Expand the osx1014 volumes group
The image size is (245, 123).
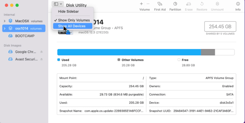[x=5, y=29]
